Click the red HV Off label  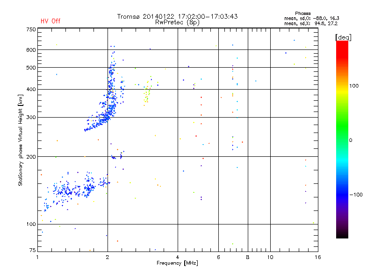click(x=50, y=21)
